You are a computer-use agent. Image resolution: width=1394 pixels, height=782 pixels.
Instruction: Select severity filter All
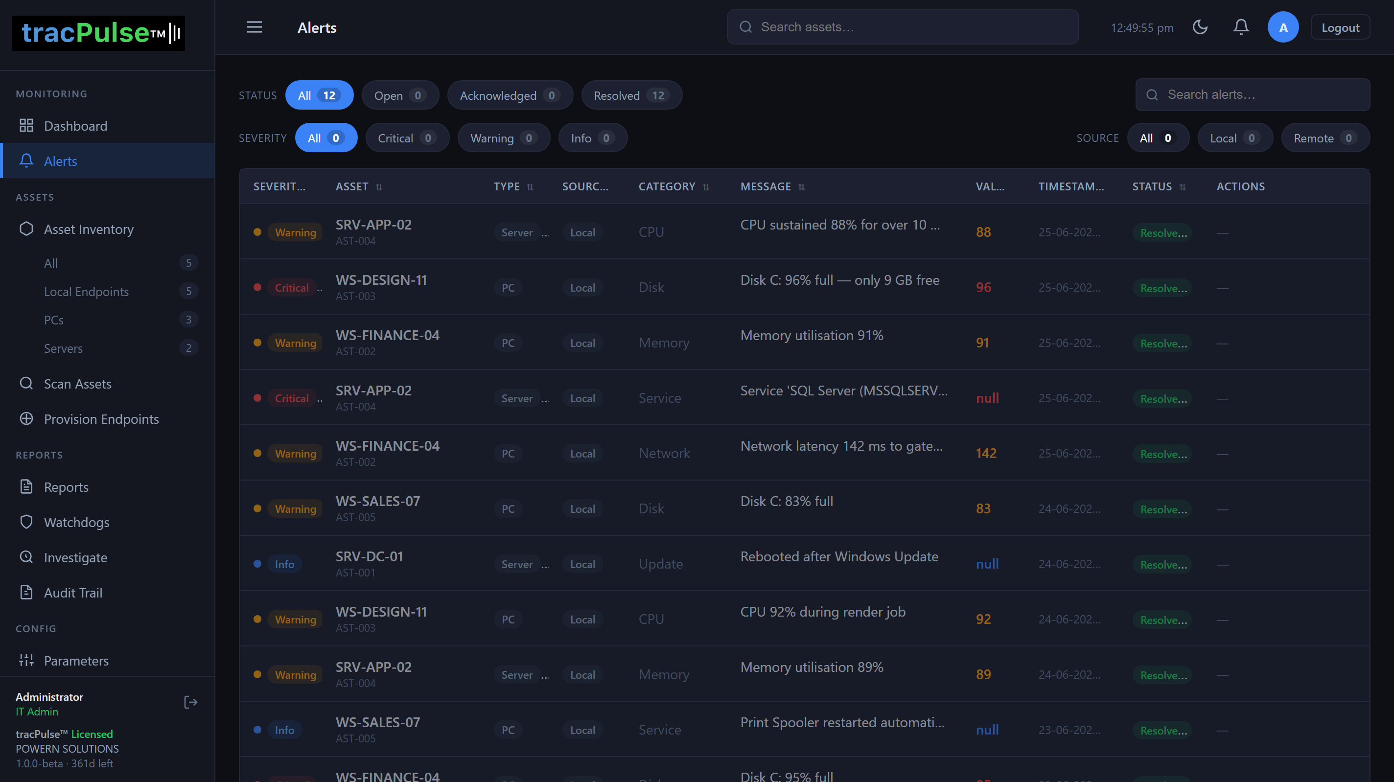point(326,138)
